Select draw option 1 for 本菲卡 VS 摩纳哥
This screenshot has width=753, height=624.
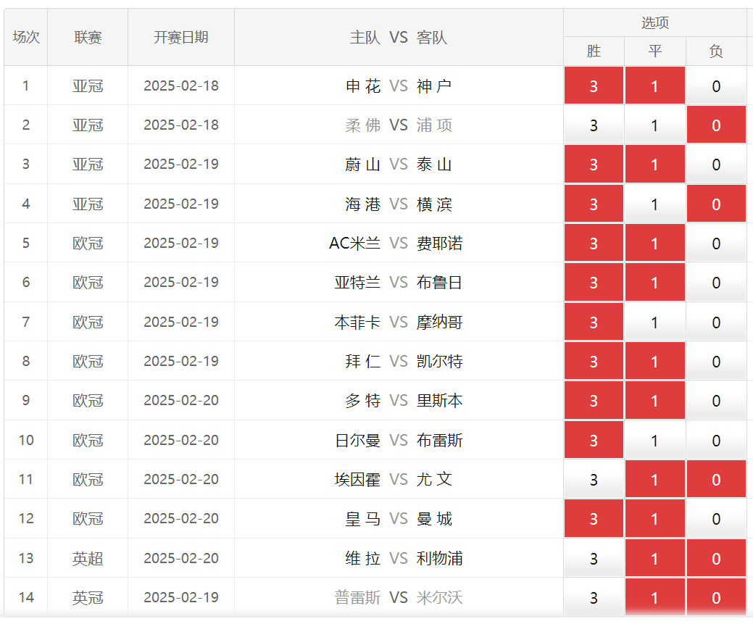pyautogui.click(x=654, y=322)
